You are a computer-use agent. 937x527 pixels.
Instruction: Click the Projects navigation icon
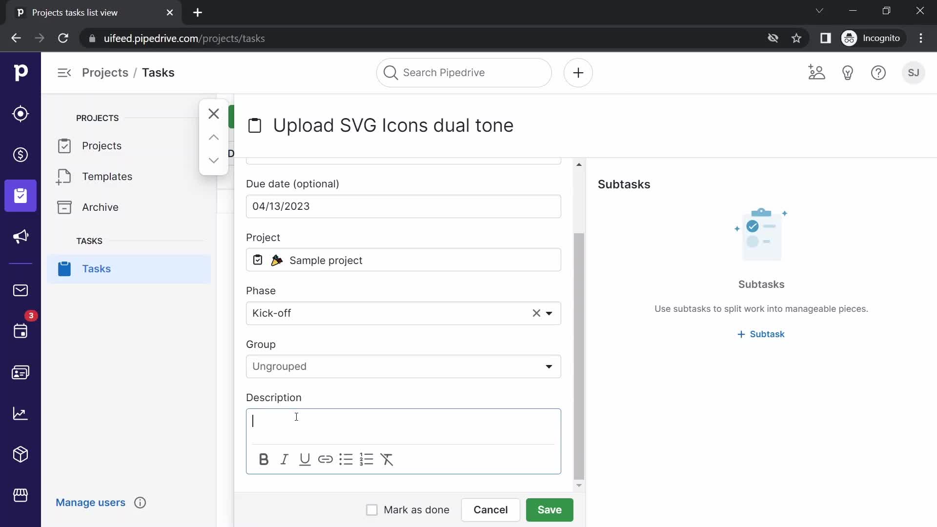(x=20, y=196)
